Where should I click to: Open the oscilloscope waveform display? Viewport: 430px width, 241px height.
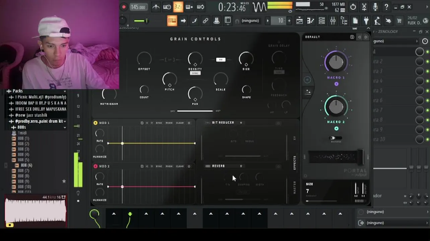pos(259,7)
